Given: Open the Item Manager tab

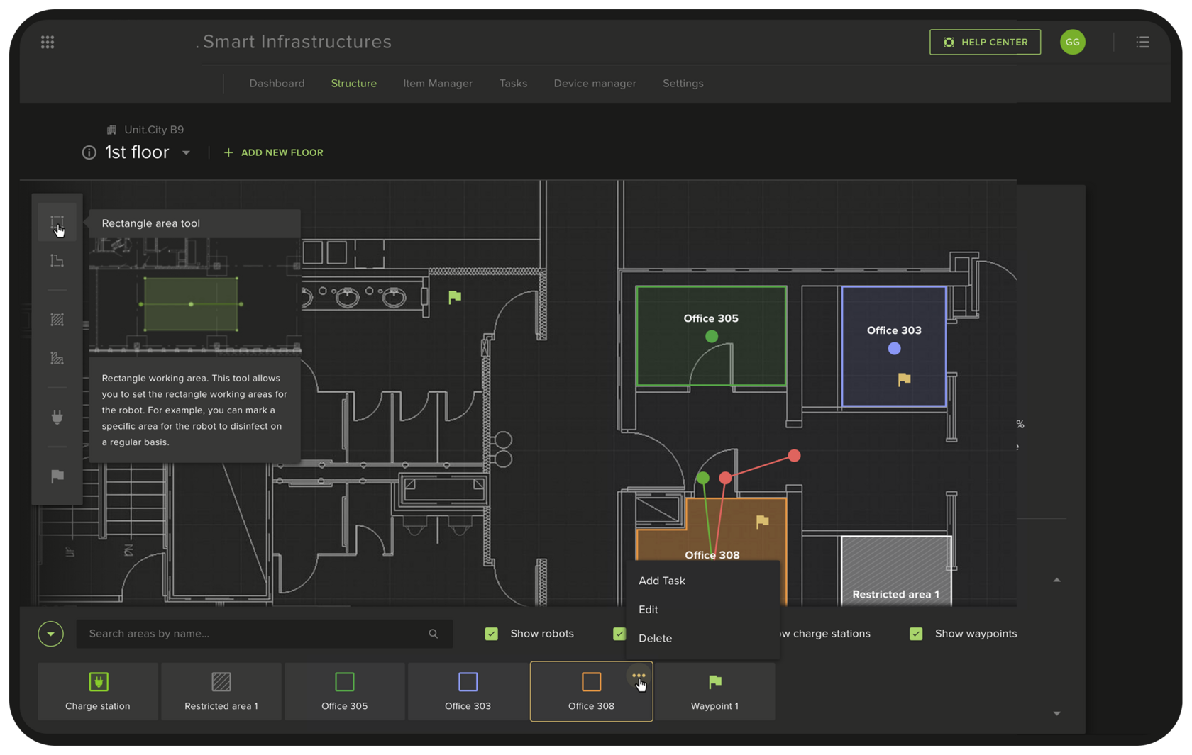Looking at the screenshot, I should pyautogui.click(x=438, y=84).
